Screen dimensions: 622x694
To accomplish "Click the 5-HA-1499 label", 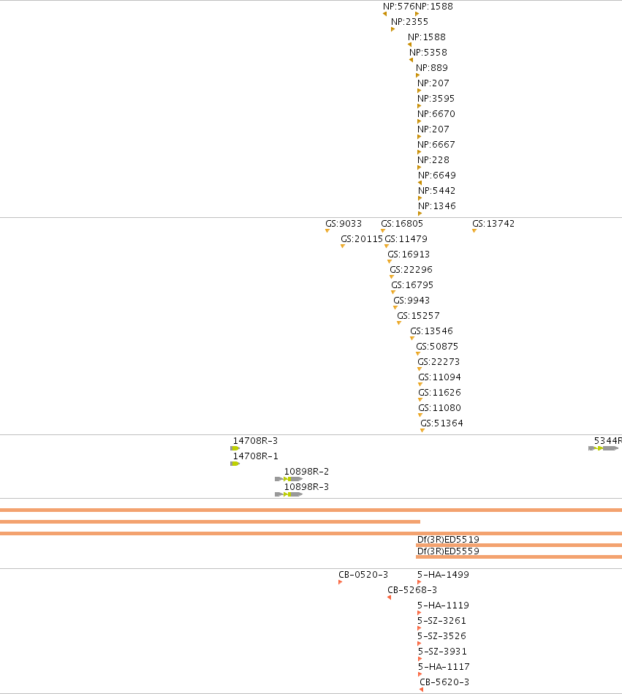I will pyautogui.click(x=443, y=575).
